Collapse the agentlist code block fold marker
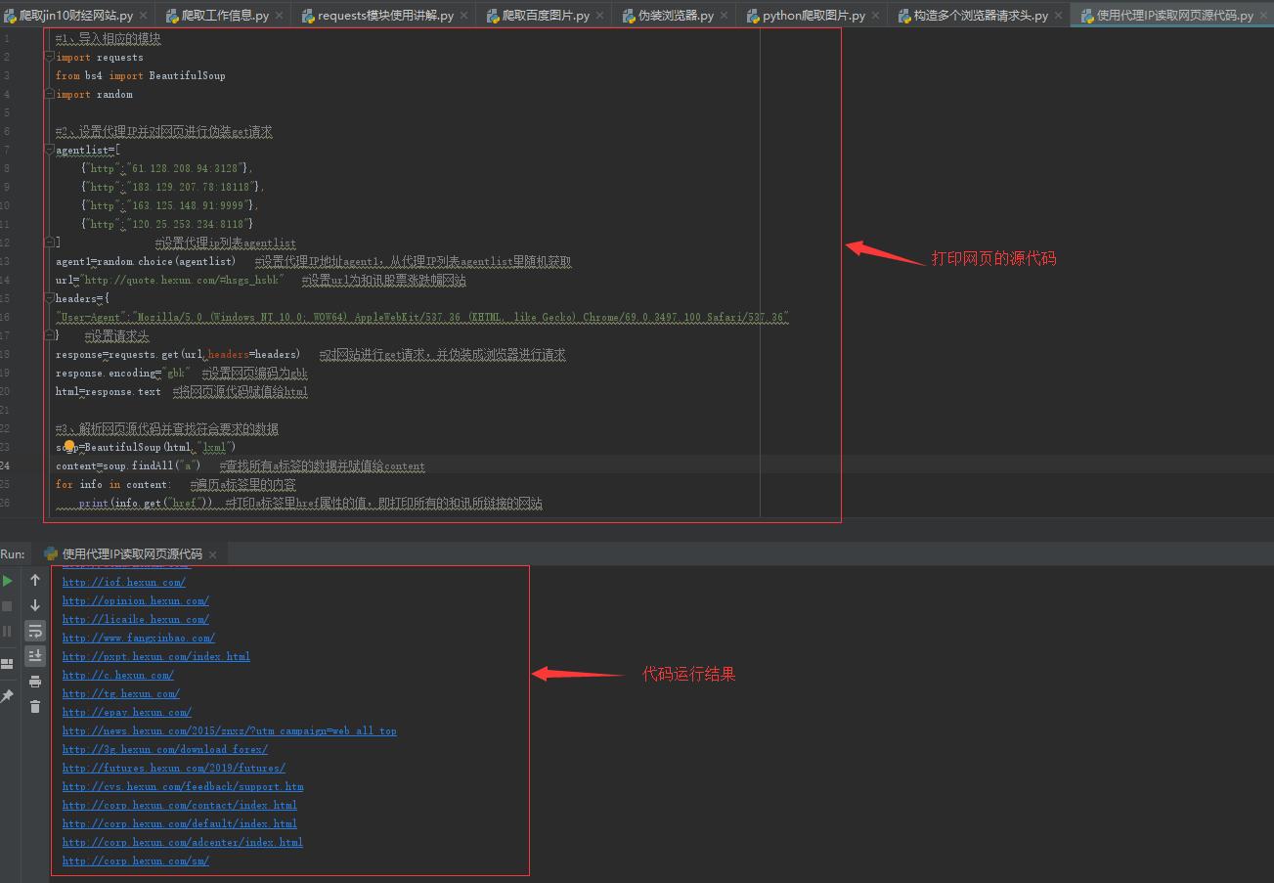 point(50,151)
